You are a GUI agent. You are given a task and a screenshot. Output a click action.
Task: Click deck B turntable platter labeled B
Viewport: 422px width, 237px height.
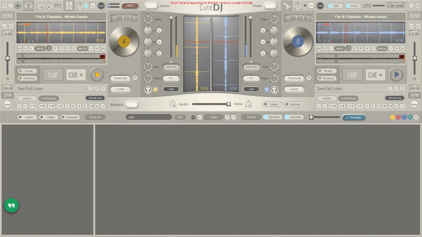298,41
